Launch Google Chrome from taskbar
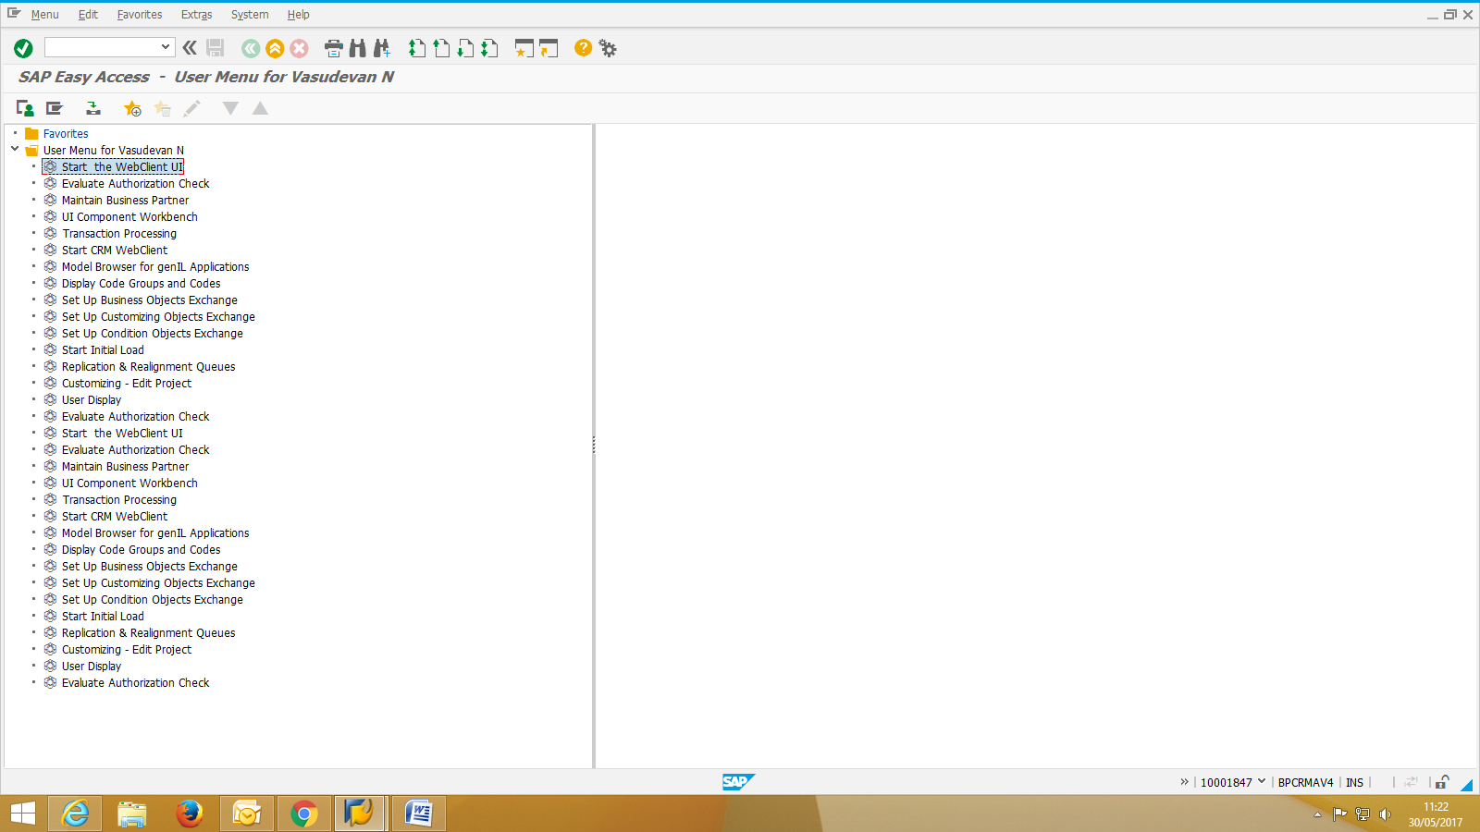The image size is (1480, 832). pos(304,814)
